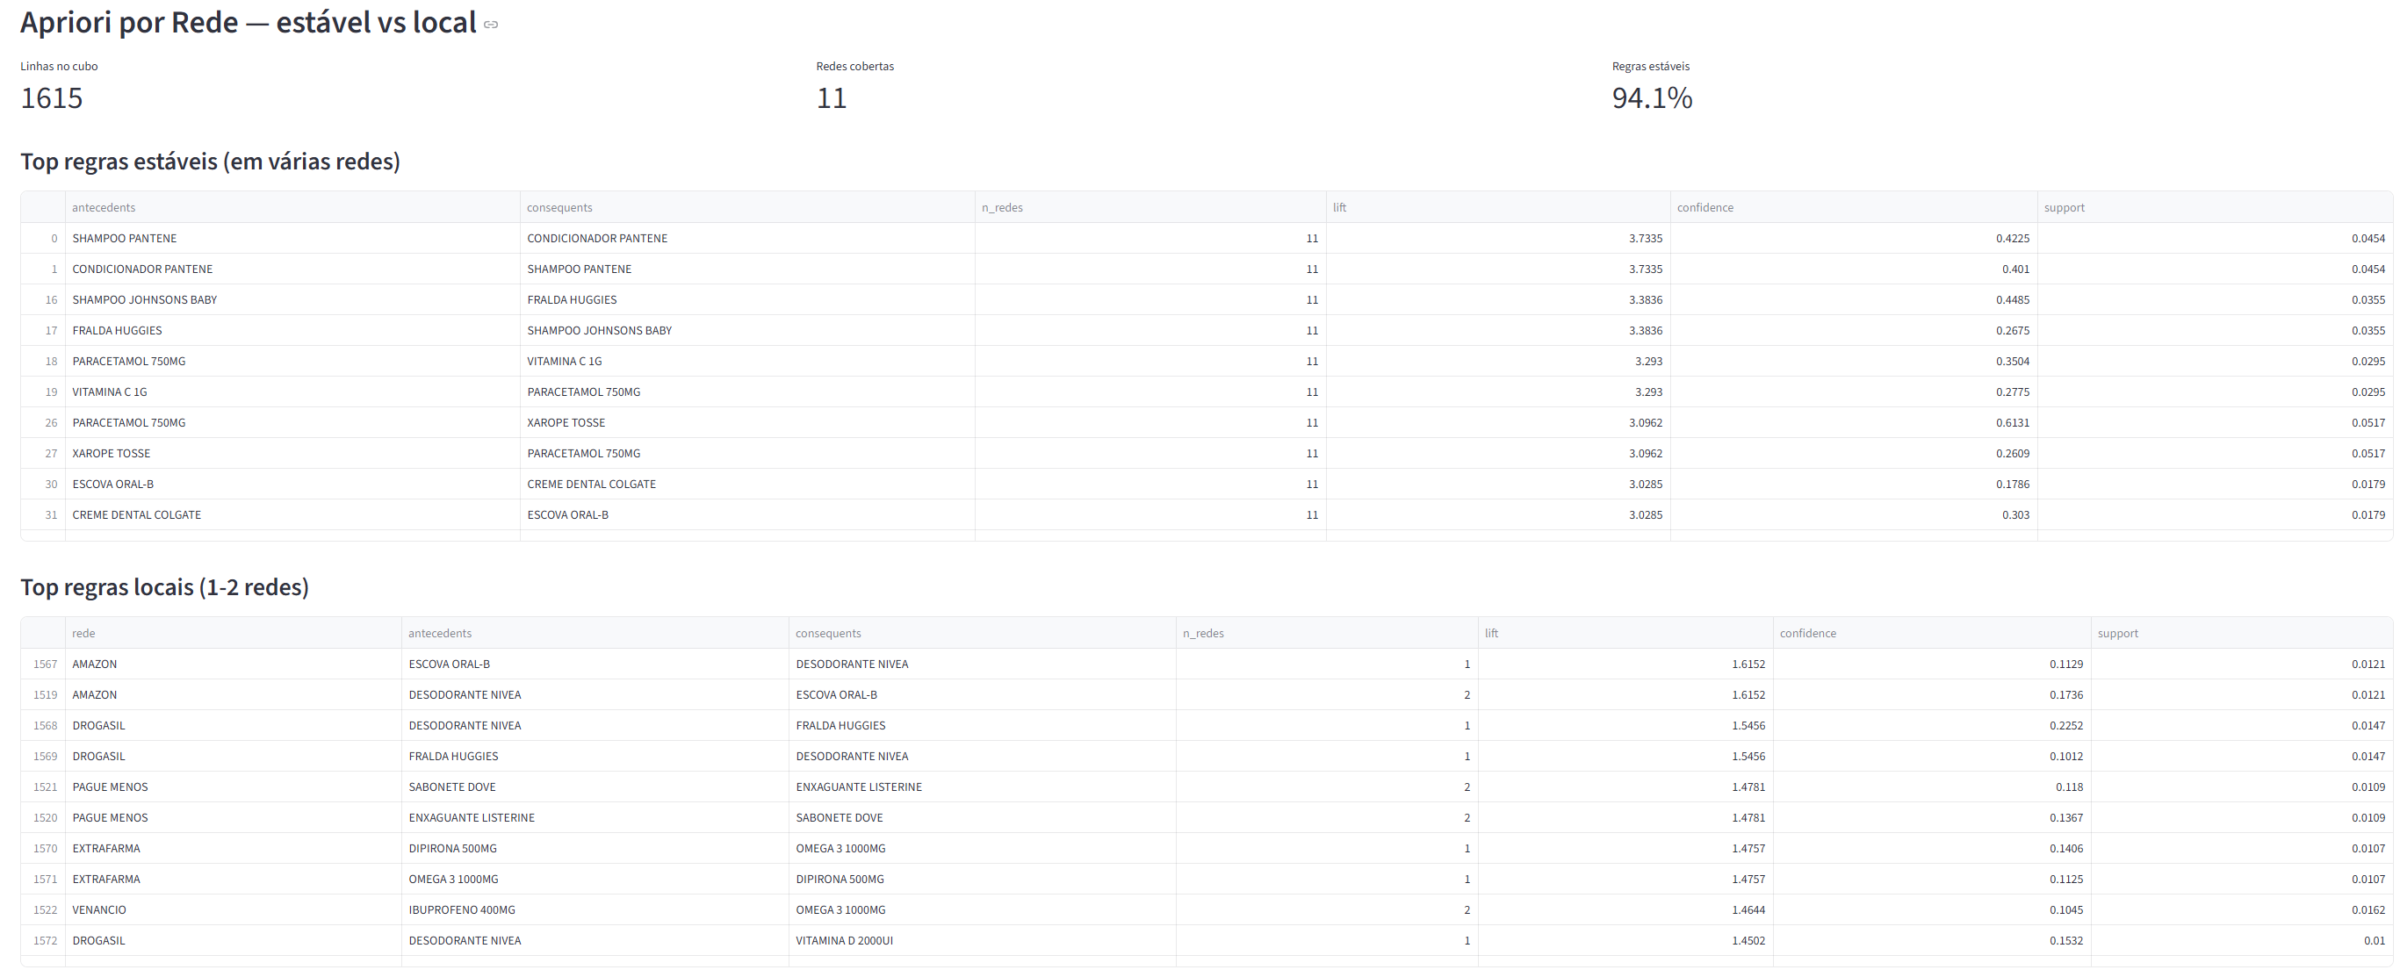Click the rede column header in local rules
The height and width of the screenshot is (977, 2400).
233,632
